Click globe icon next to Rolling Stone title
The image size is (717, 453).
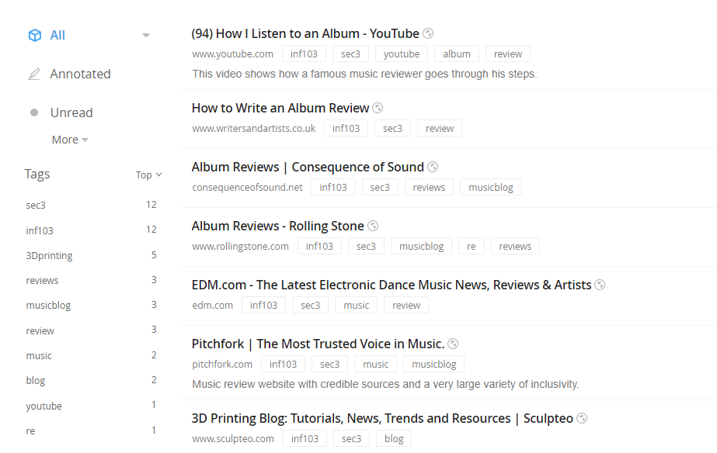pos(373,226)
